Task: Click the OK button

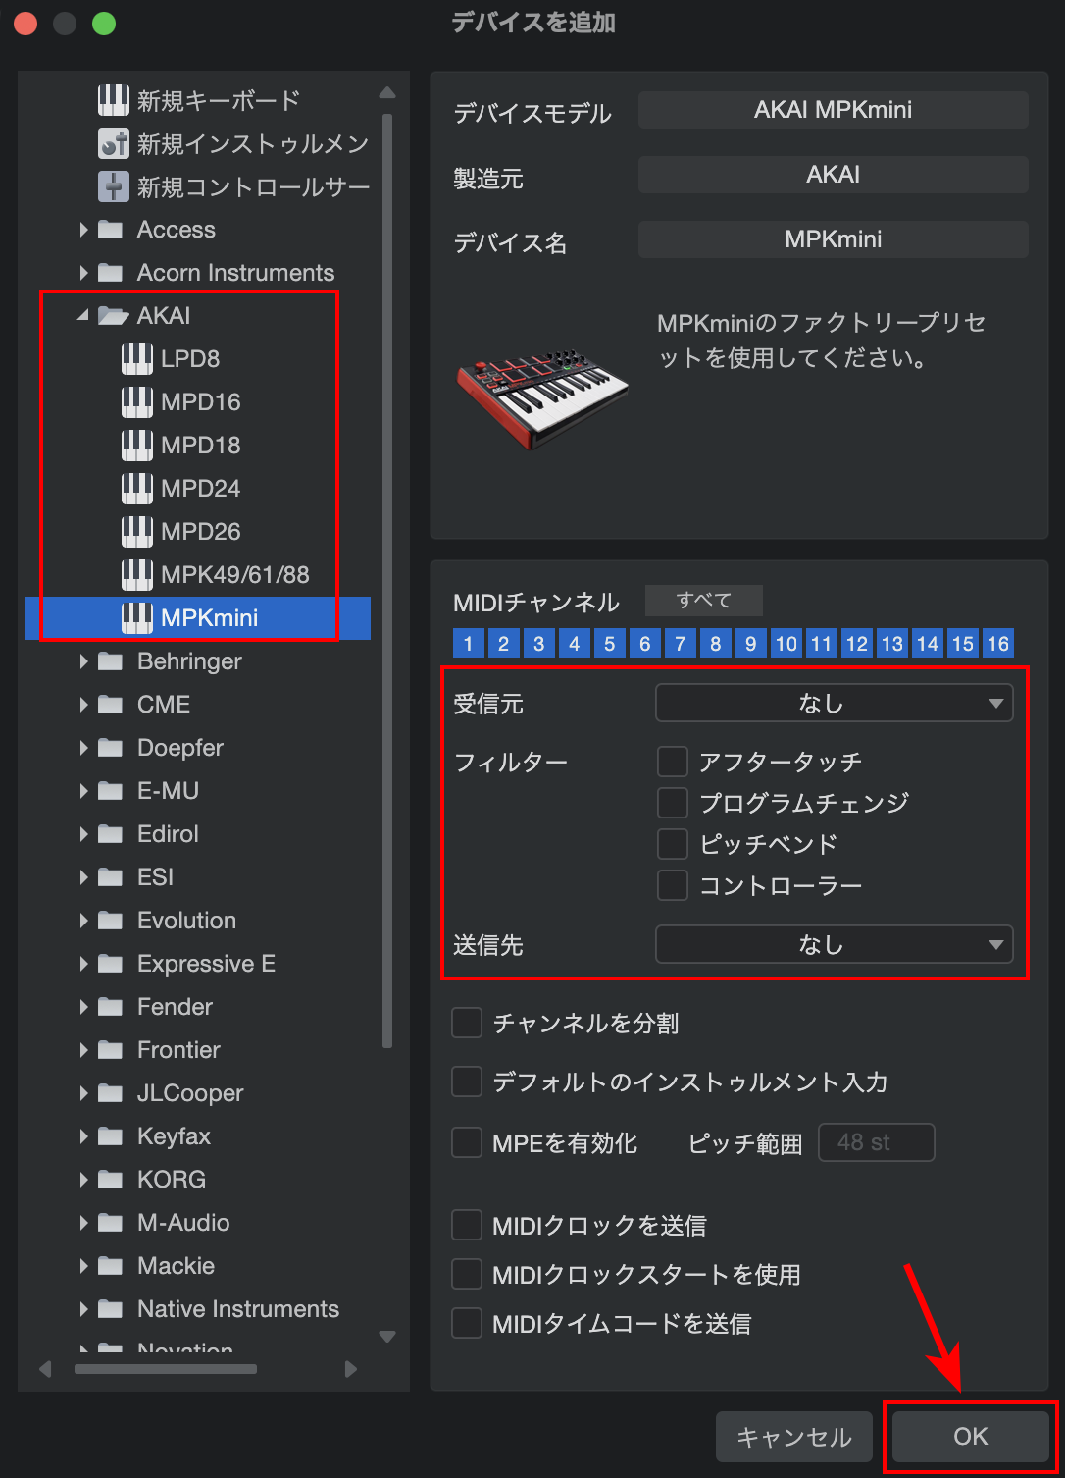Action: pos(971,1437)
